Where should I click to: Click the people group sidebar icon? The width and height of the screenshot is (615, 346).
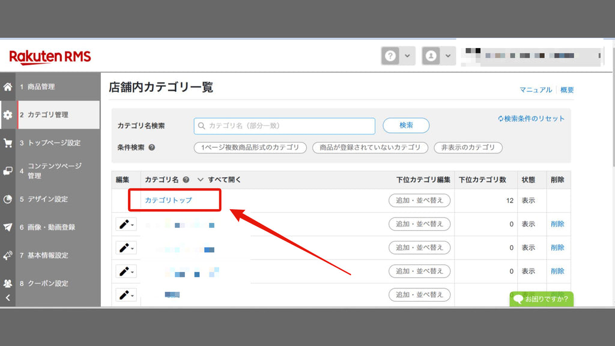pos(8,284)
